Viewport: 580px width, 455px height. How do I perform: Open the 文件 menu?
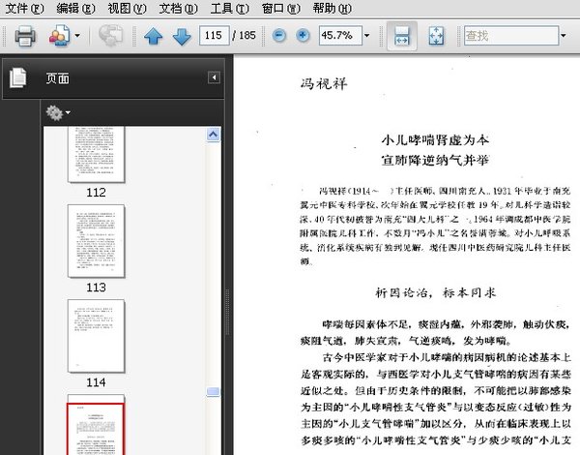coord(24,9)
